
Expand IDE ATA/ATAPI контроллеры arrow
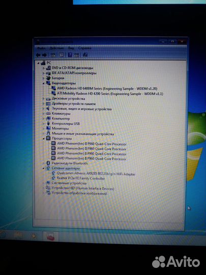[44, 73]
